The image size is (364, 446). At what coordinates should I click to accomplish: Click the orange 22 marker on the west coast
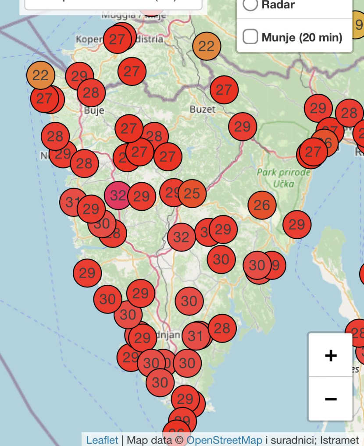pyautogui.click(x=40, y=75)
